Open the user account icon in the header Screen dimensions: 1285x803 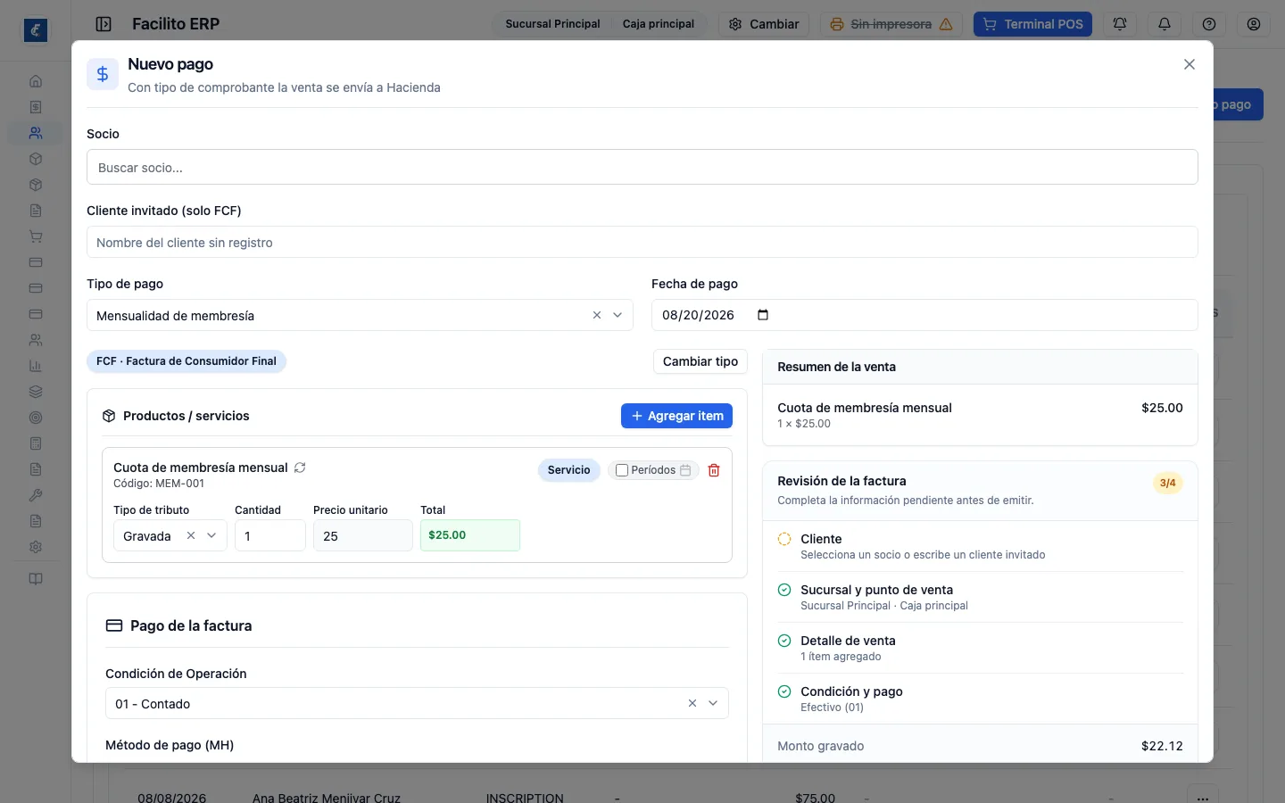point(1254,24)
